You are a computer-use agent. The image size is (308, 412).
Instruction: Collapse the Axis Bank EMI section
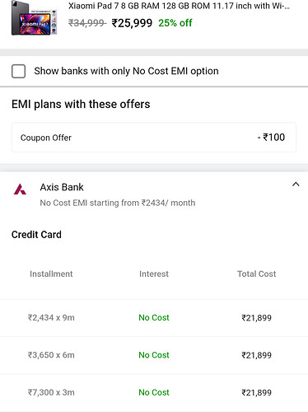click(296, 185)
